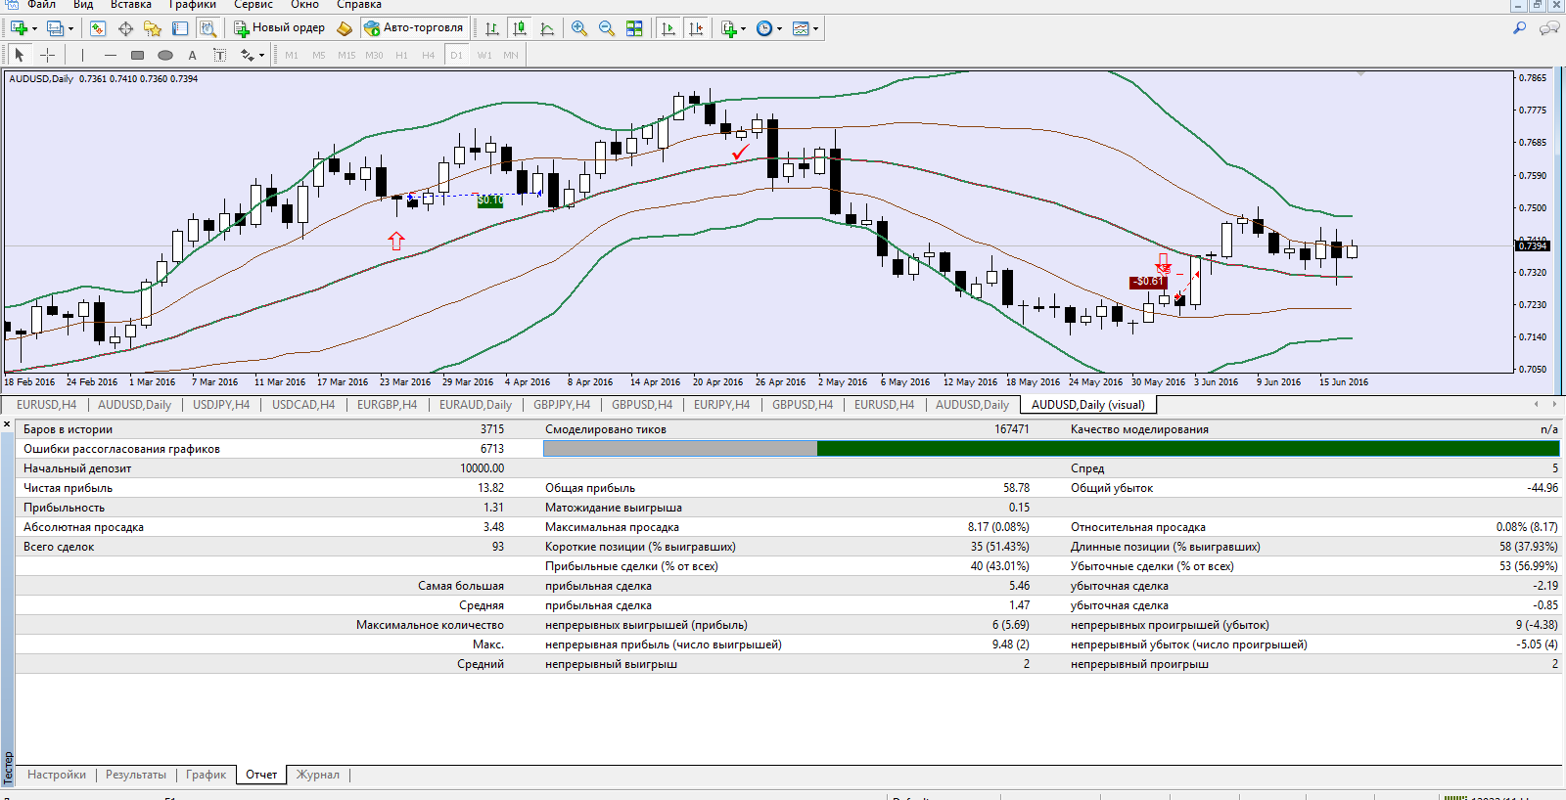Image resolution: width=1566 pixels, height=800 pixels.
Task: Toggle the D1 timeframe button
Action: pos(456,55)
